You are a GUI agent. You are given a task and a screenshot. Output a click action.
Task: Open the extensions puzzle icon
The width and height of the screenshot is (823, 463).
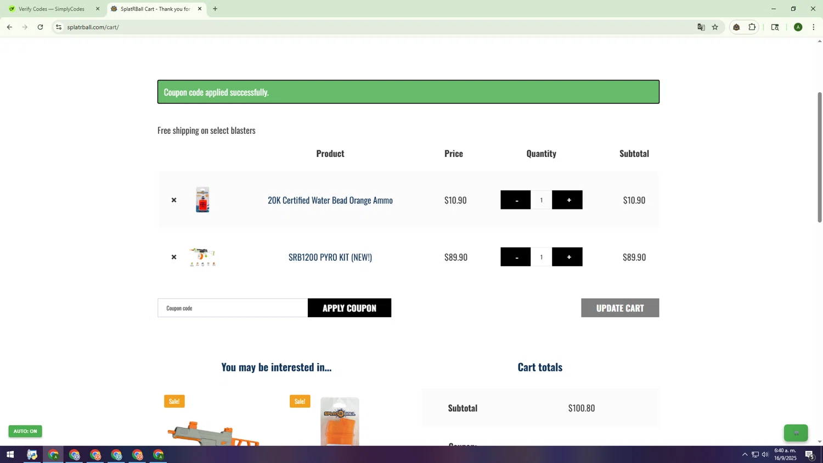coord(752,27)
